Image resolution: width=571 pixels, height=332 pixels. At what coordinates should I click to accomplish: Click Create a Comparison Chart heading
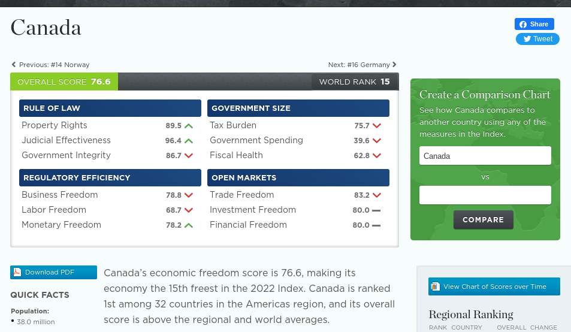[485, 94]
